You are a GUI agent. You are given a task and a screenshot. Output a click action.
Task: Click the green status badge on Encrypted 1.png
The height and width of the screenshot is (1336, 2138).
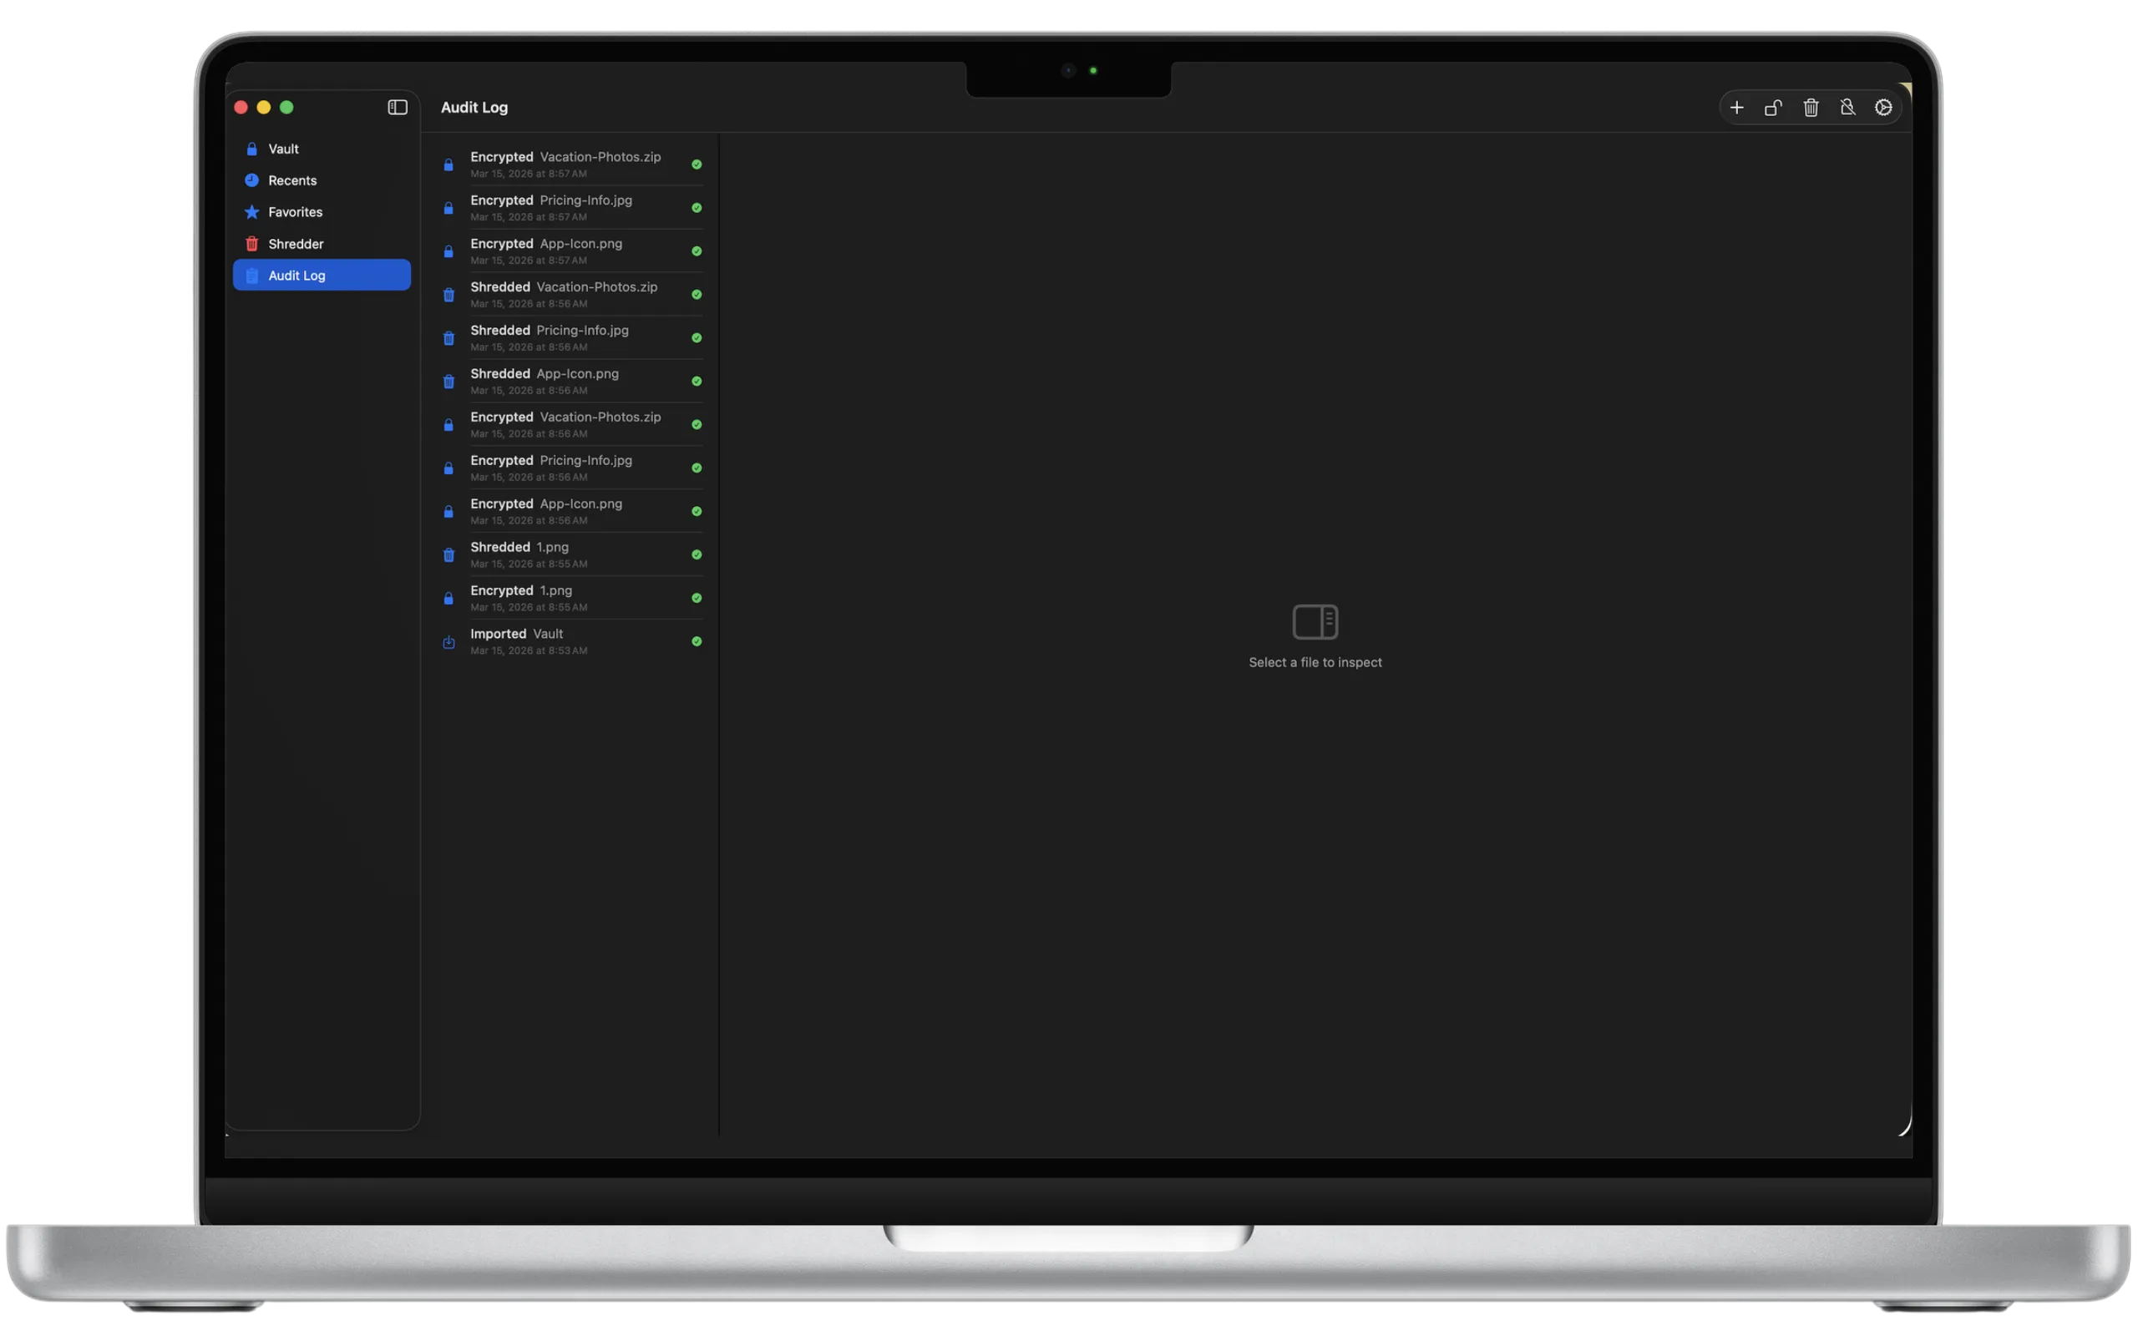697,598
